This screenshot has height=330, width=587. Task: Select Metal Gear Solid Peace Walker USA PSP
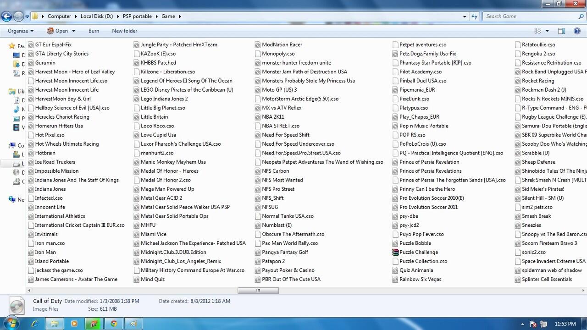(185, 207)
